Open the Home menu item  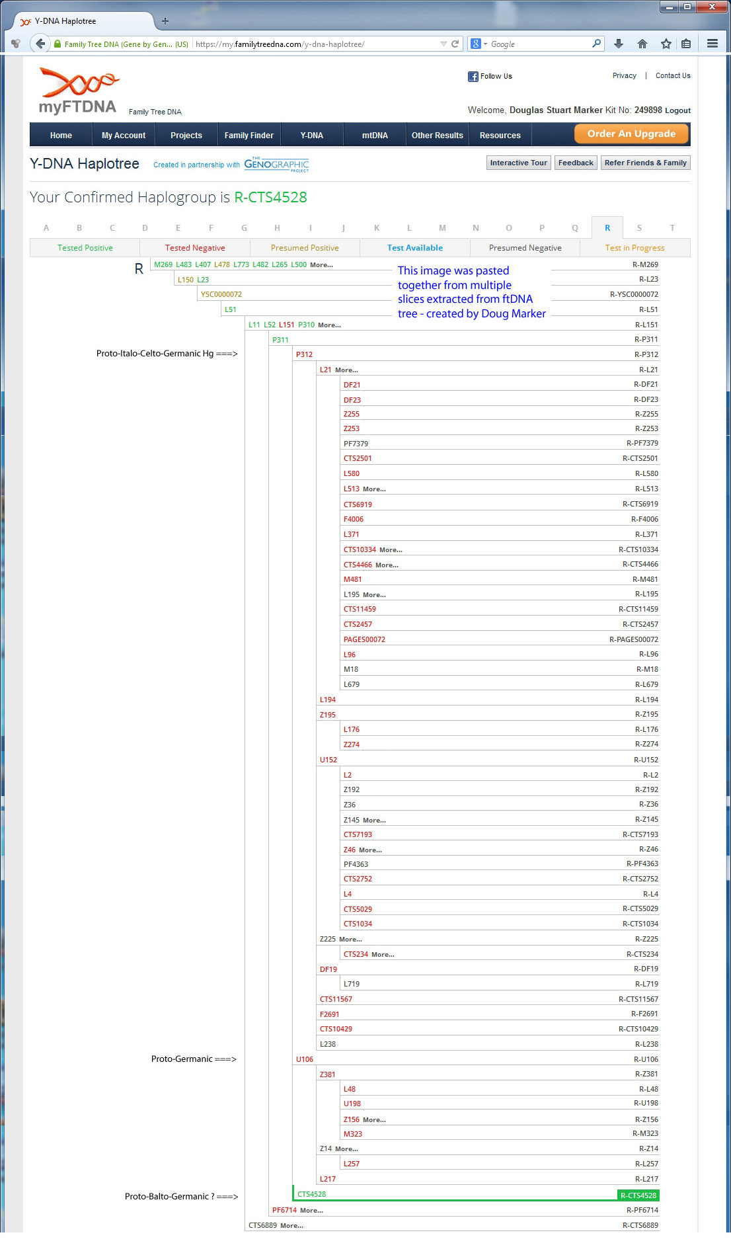point(61,135)
